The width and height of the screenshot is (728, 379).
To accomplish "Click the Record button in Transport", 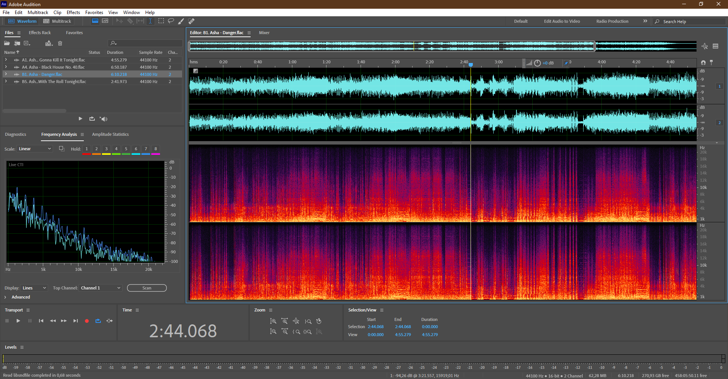I will pyautogui.click(x=87, y=321).
